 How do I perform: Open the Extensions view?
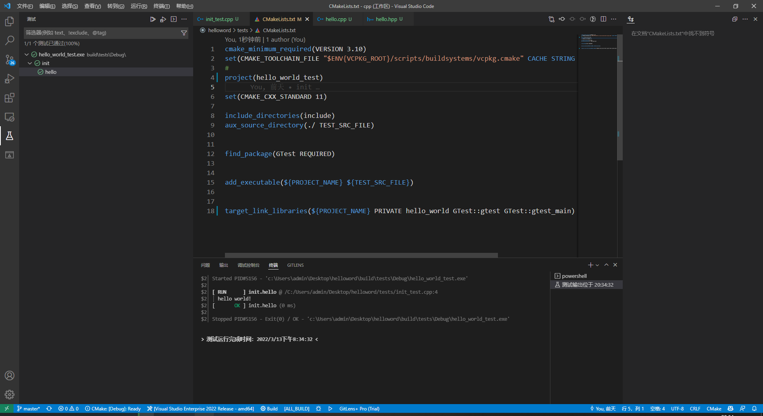tap(10, 98)
